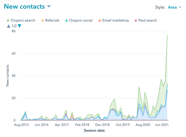Open the Area style dropdown
The image size is (186, 137).
pyautogui.click(x=174, y=7)
